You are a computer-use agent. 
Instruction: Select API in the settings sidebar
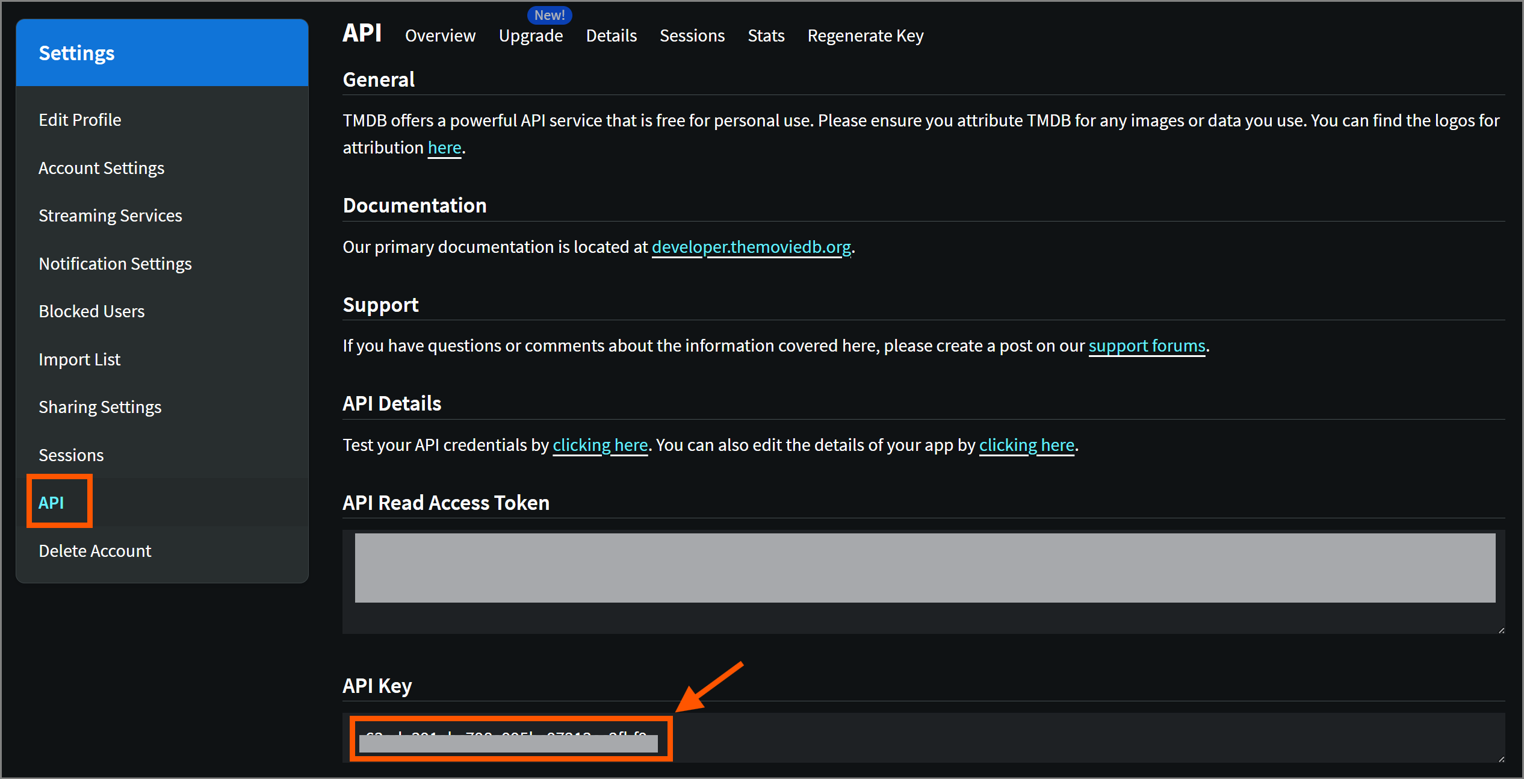point(51,503)
